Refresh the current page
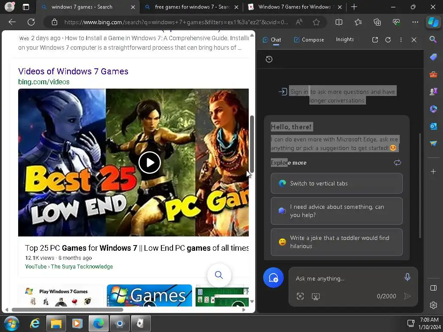The image size is (443, 332). click(31, 22)
